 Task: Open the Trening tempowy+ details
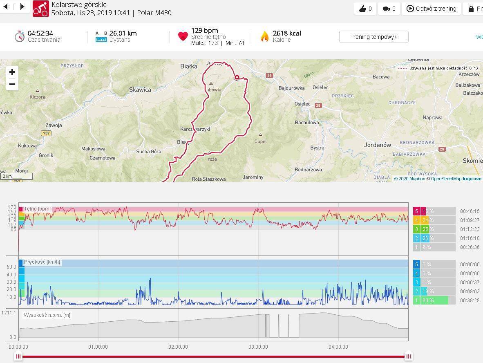click(x=373, y=37)
